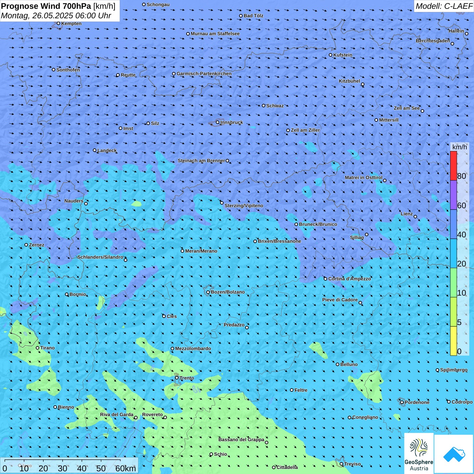This screenshot has height=474, width=474.
Task: Click the Tirano location marker
Action: (38, 348)
